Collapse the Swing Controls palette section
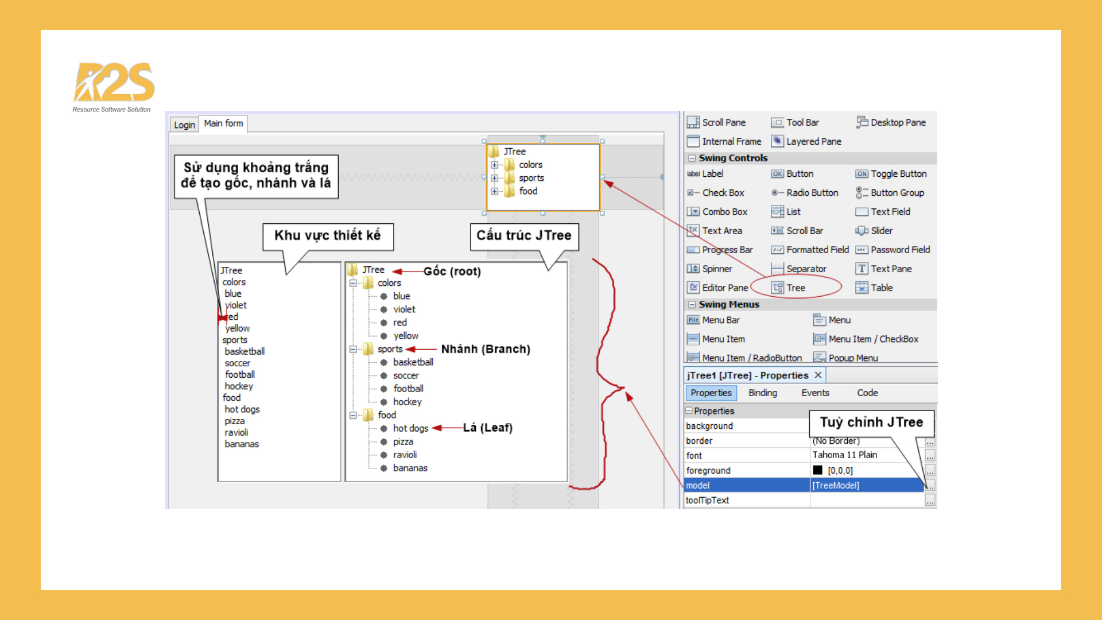 (692, 158)
